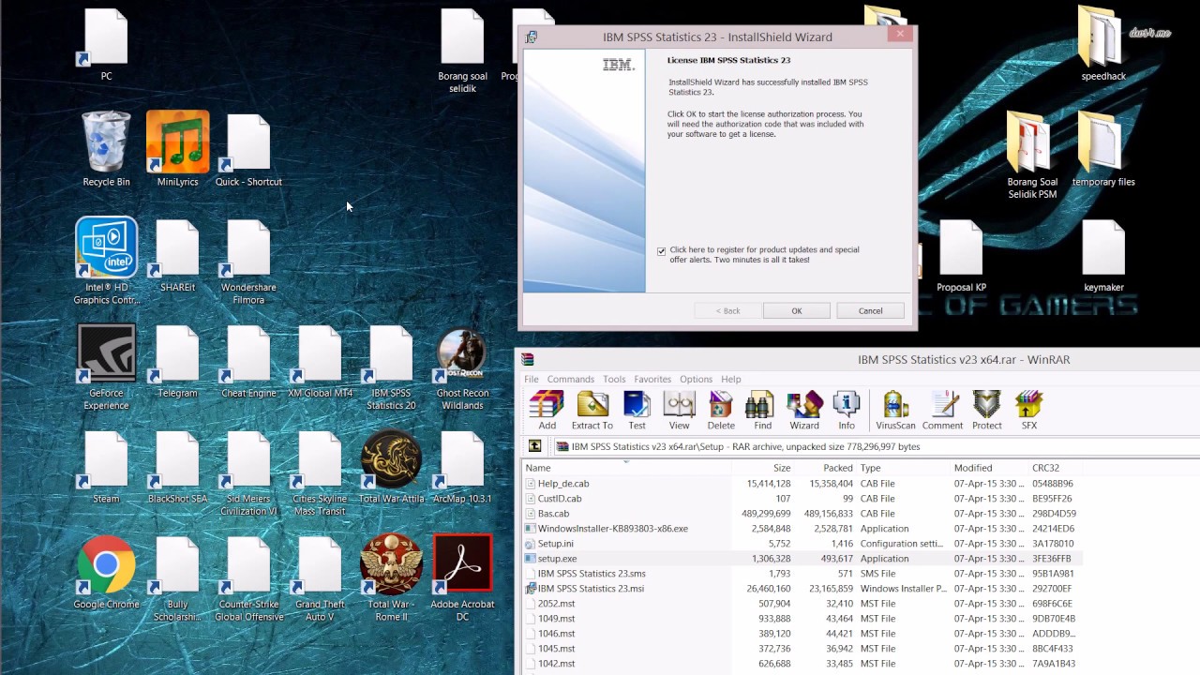Open Recycle Bin on desktop

[106, 149]
